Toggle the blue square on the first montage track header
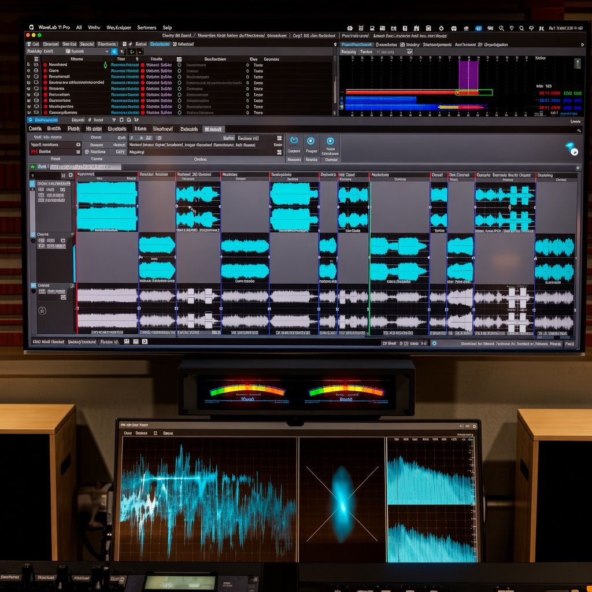The width and height of the screenshot is (592, 592). 32,183
